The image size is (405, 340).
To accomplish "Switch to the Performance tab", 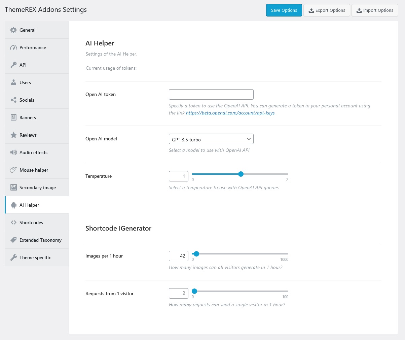I will (37, 47).
